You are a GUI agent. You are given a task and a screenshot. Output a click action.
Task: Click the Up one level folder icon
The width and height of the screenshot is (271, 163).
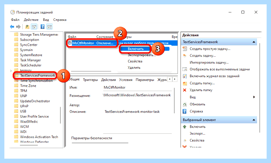coord(27,27)
